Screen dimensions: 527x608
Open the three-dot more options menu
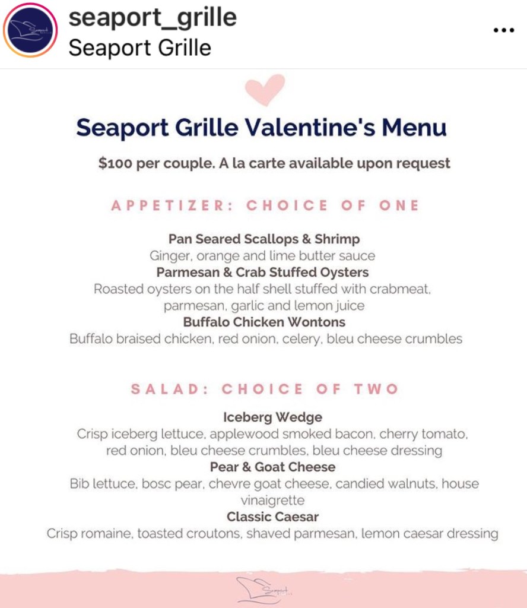tap(503, 30)
